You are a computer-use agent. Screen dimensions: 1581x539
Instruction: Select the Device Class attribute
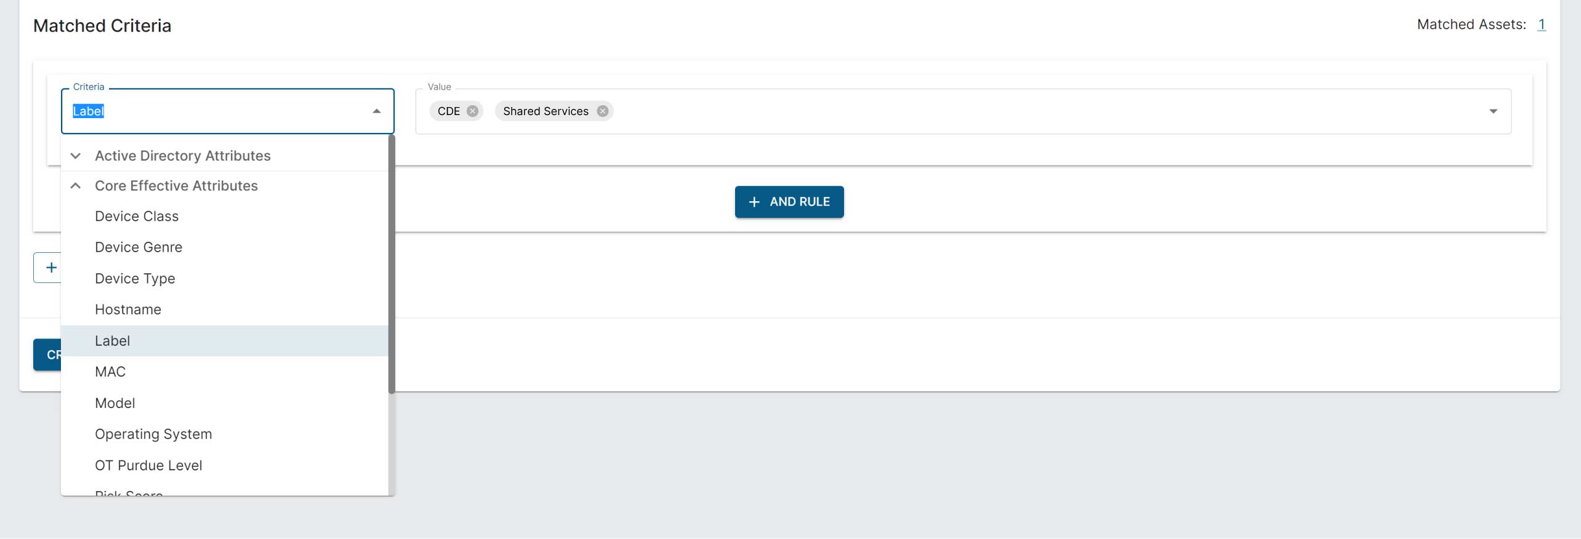point(137,216)
